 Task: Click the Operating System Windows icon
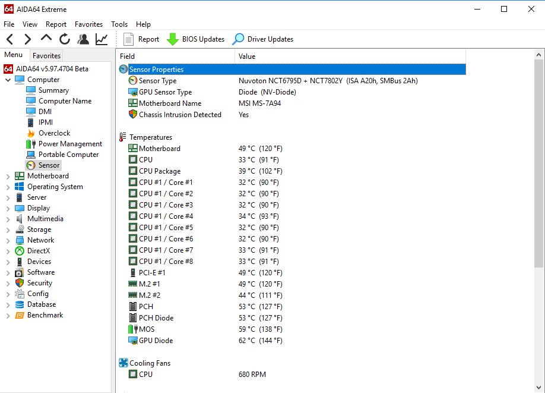coord(20,187)
